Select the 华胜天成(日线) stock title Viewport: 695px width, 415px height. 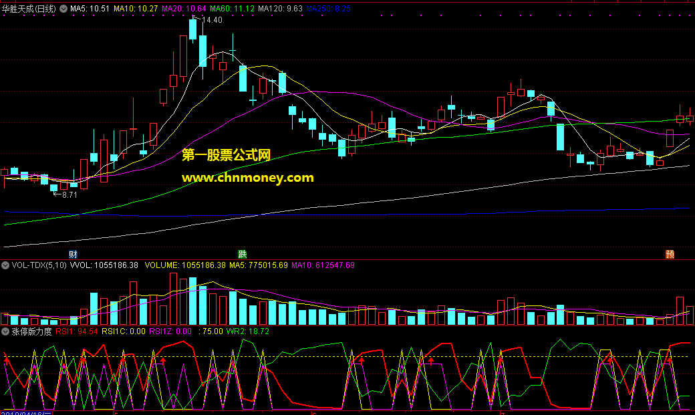coord(29,9)
